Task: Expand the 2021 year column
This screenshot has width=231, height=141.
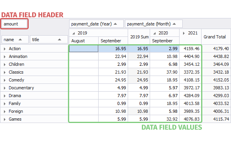Action: pos(184,33)
